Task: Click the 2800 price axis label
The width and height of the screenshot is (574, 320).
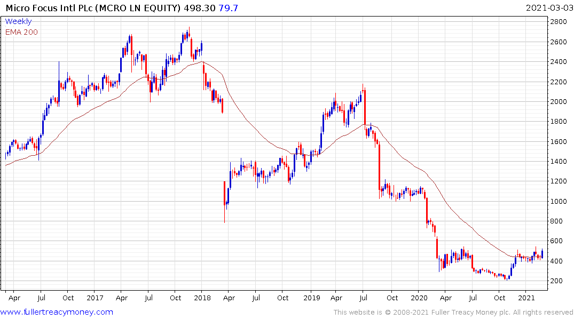Action: point(559,21)
